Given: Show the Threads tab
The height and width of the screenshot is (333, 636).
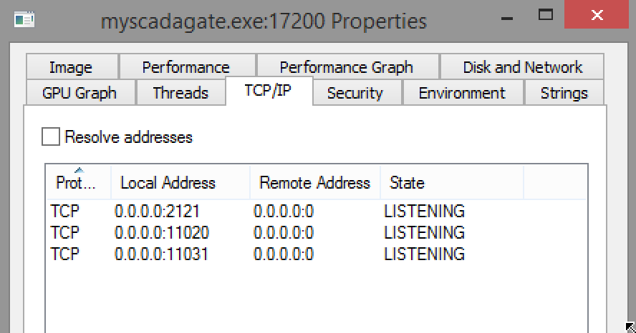Looking at the screenshot, I should point(180,93).
